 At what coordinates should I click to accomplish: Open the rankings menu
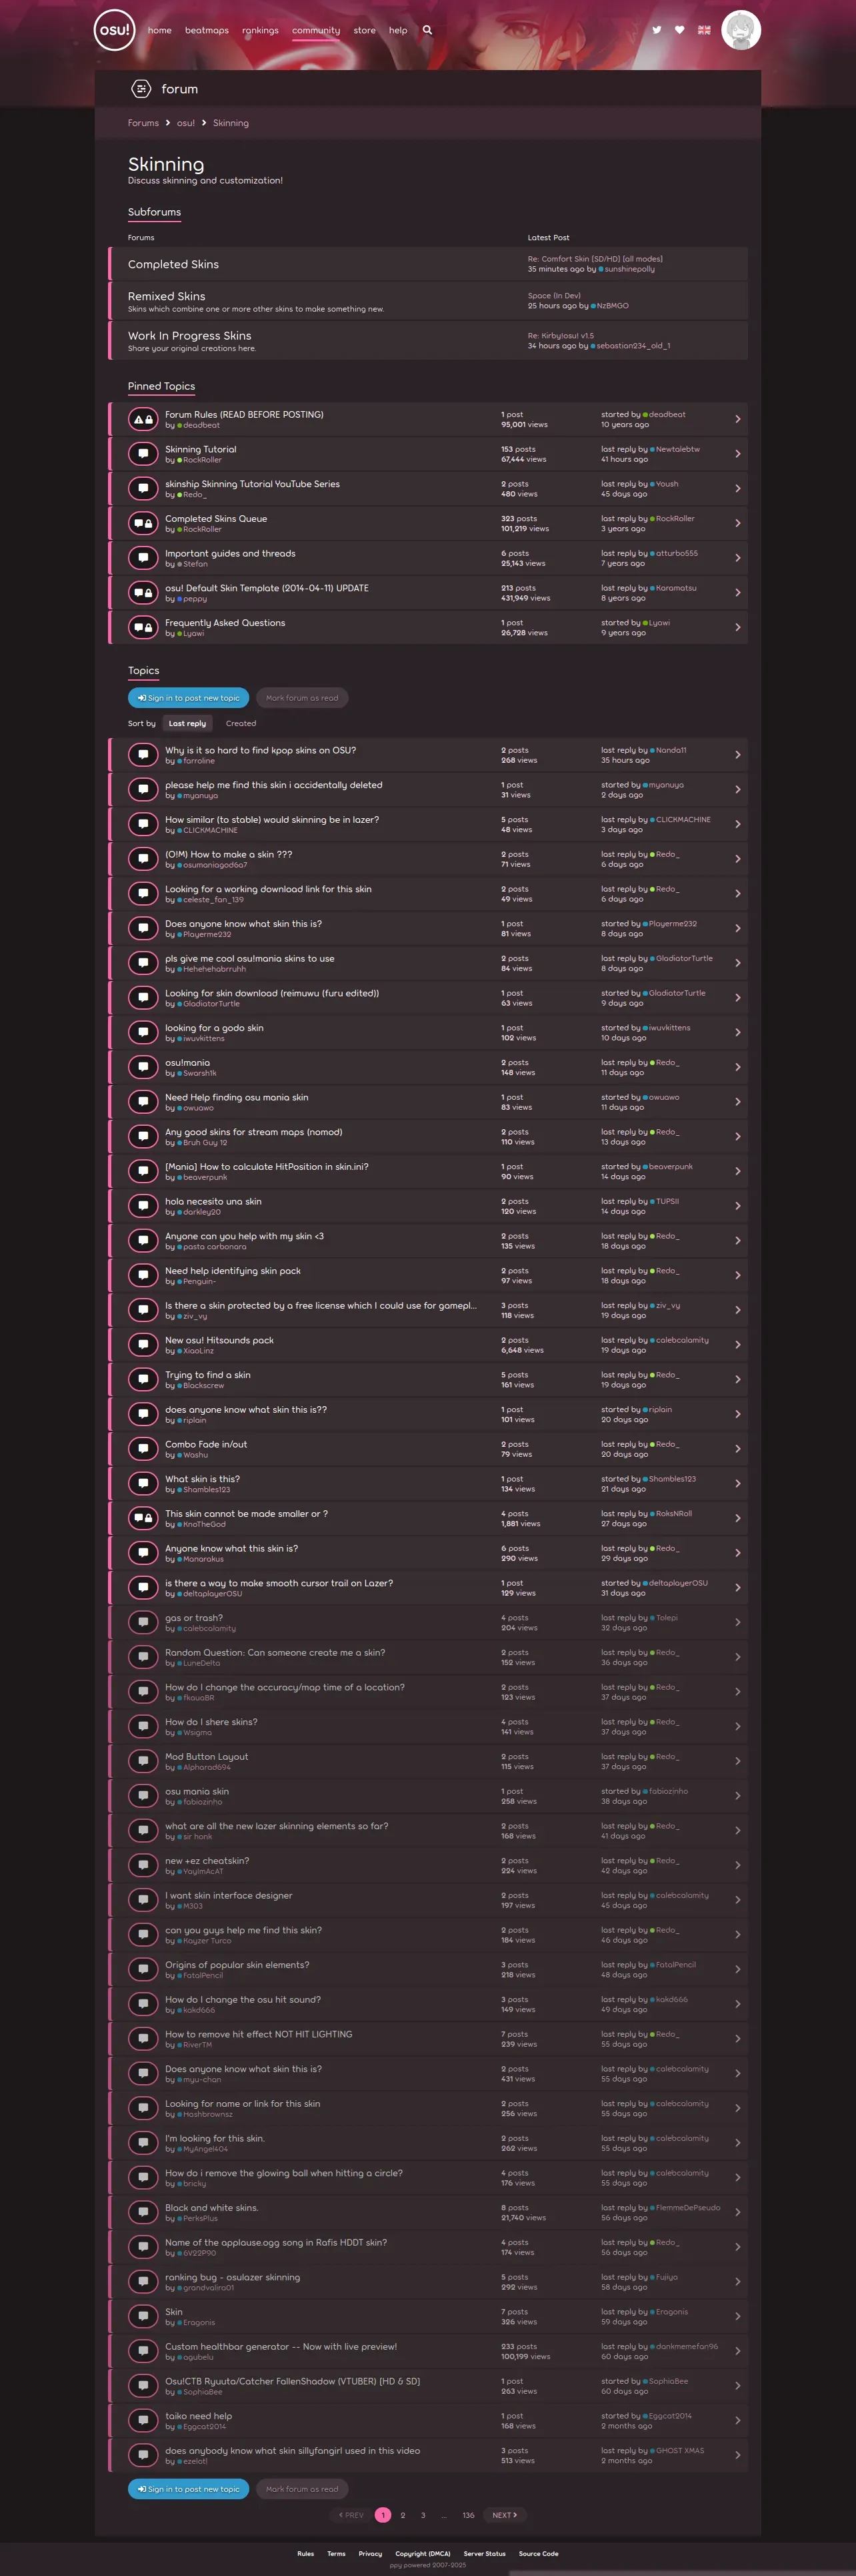[261, 30]
